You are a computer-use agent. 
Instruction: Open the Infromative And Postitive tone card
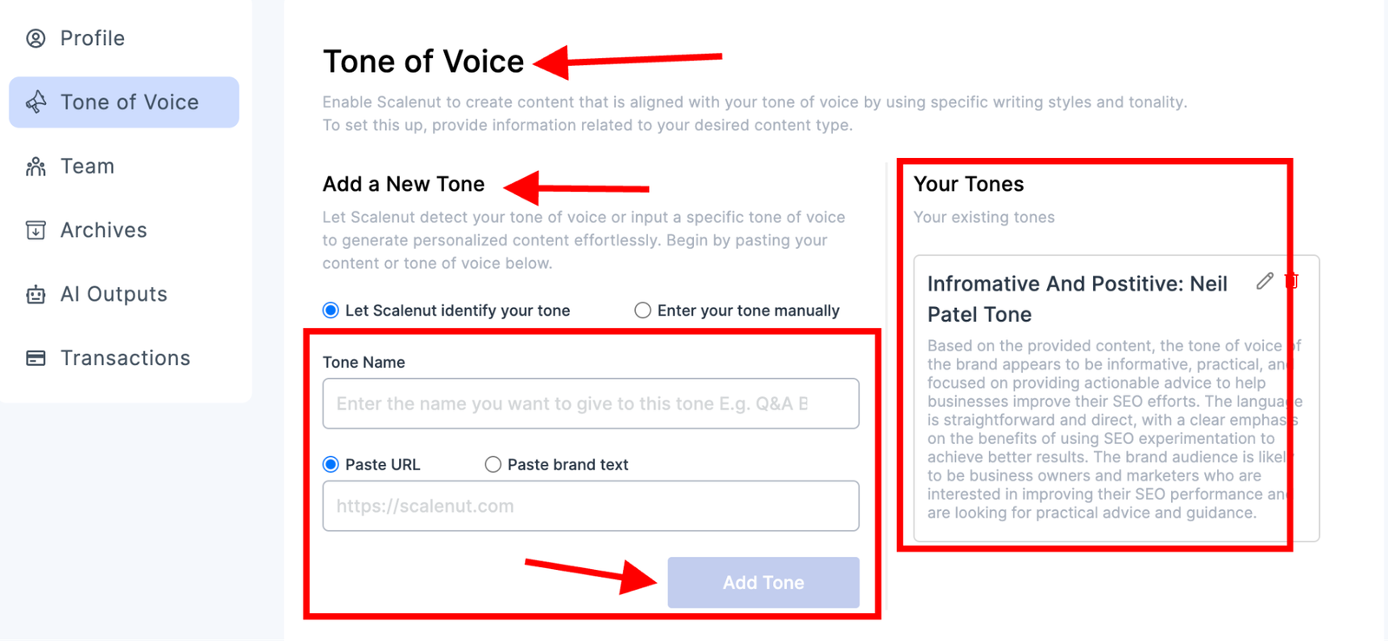coord(1116,398)
